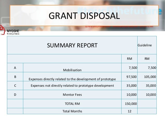Click the MYOSHE logo
This screenshot has height=124, width=165.
click(10, 31)
